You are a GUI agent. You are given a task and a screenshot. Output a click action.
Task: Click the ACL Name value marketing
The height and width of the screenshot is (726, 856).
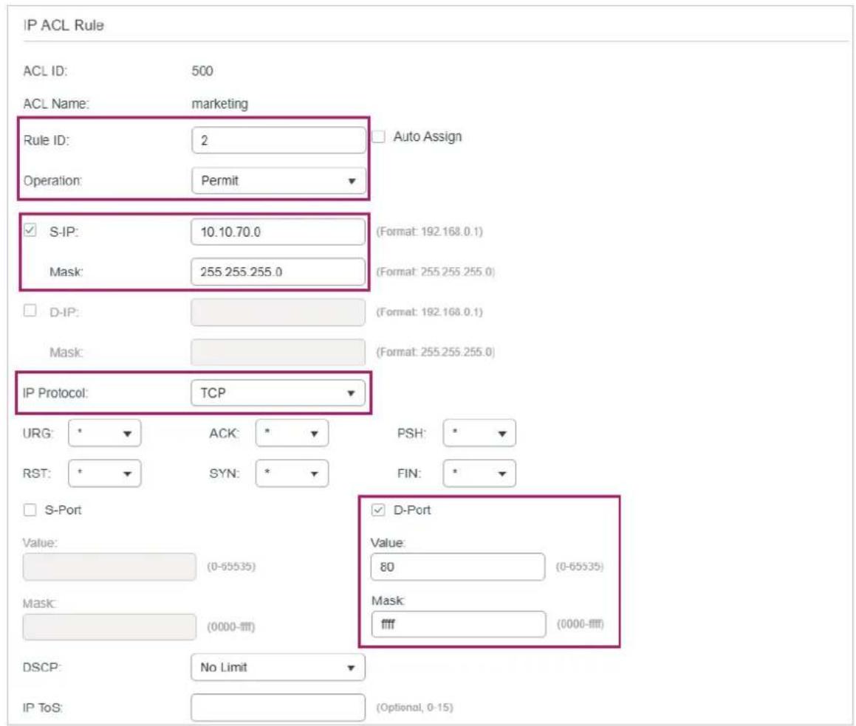point(219,103)
